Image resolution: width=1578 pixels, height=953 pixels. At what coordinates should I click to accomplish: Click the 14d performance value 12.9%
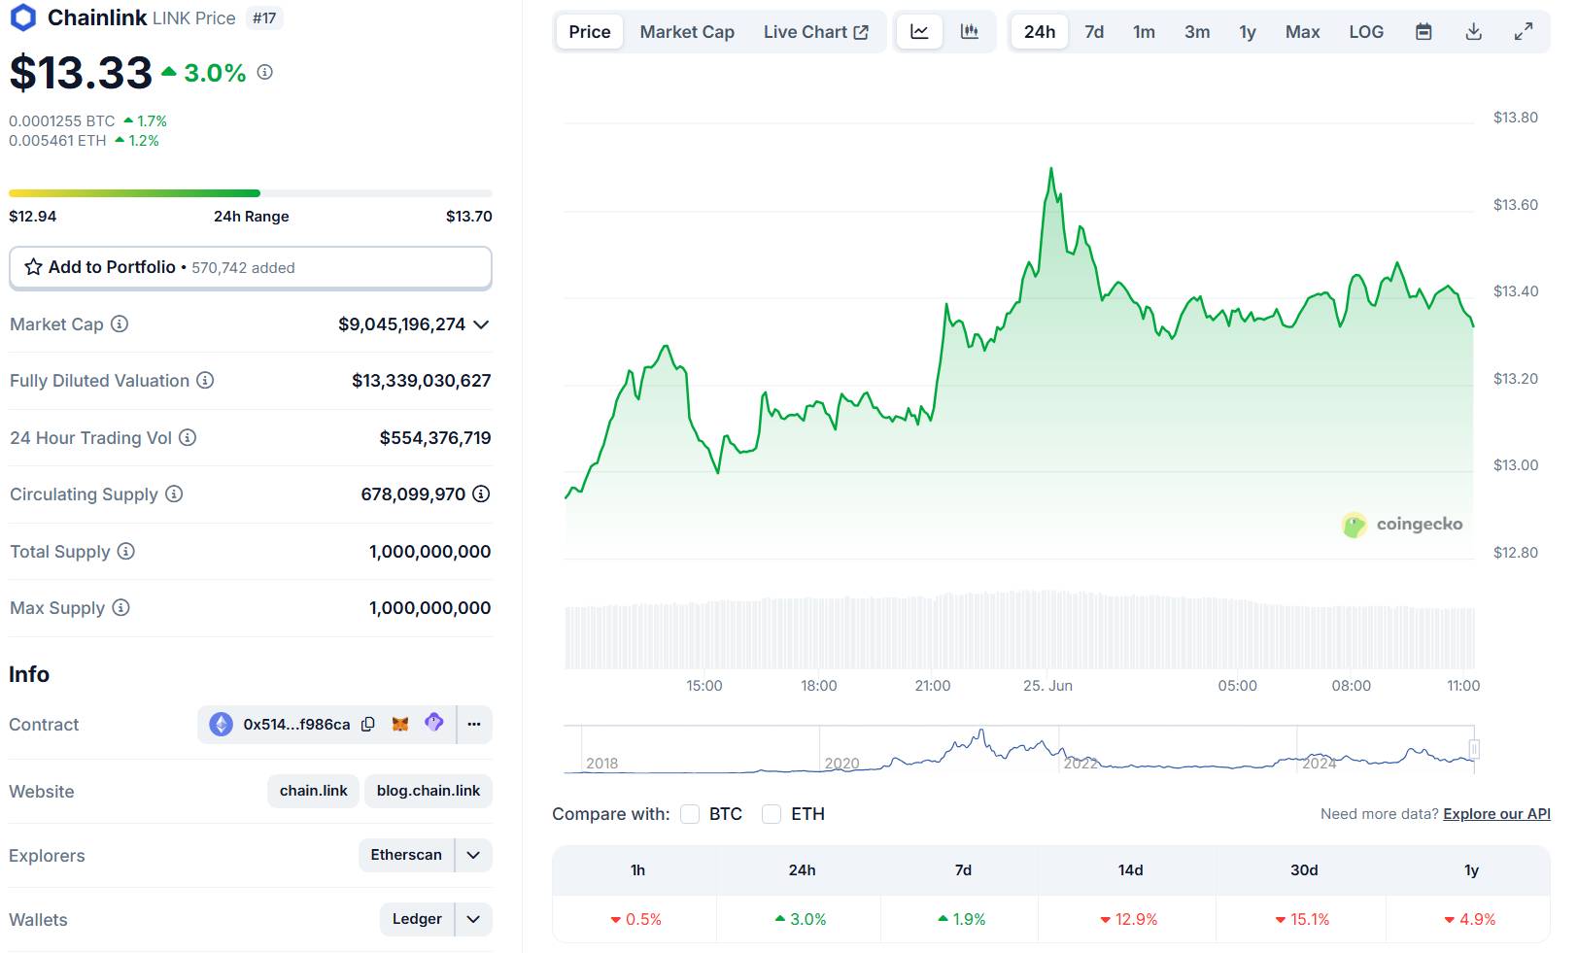pyautogui.click(x=1129, y=919)
